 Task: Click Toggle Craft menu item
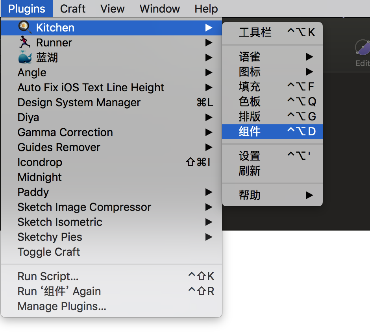(49, 252)
